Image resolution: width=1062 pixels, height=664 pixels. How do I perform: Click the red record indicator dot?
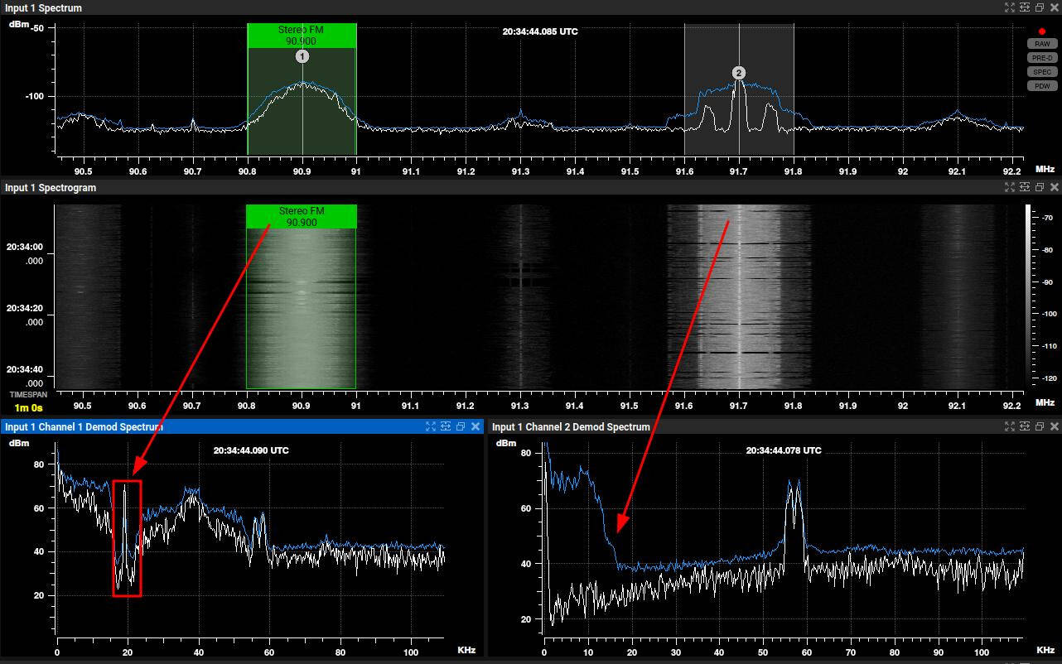pyautogui.click(x=1042, y=31)
